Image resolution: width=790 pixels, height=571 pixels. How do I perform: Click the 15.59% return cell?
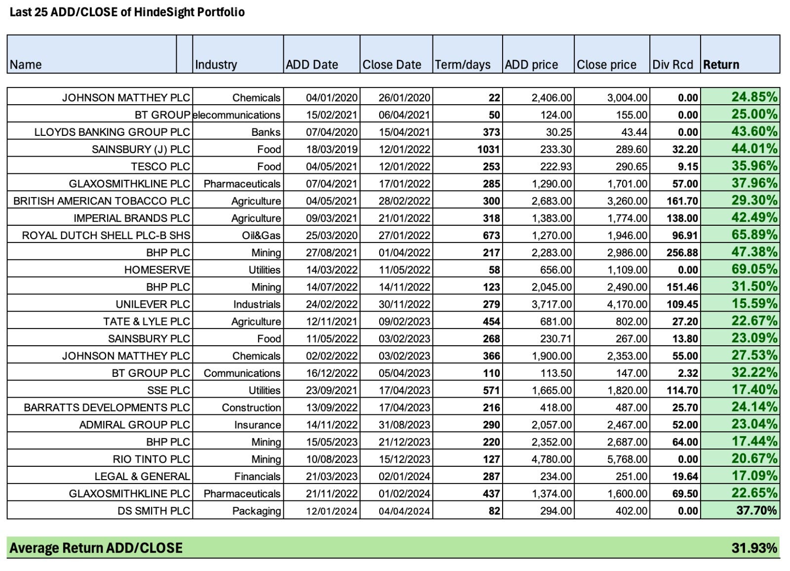tap(740, 304)
